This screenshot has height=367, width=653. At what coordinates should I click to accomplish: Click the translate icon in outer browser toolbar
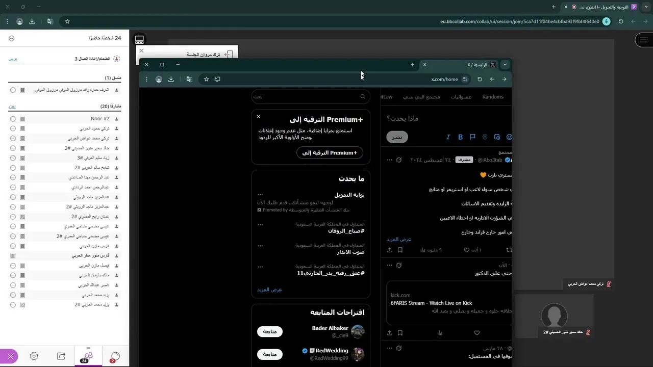50,21
